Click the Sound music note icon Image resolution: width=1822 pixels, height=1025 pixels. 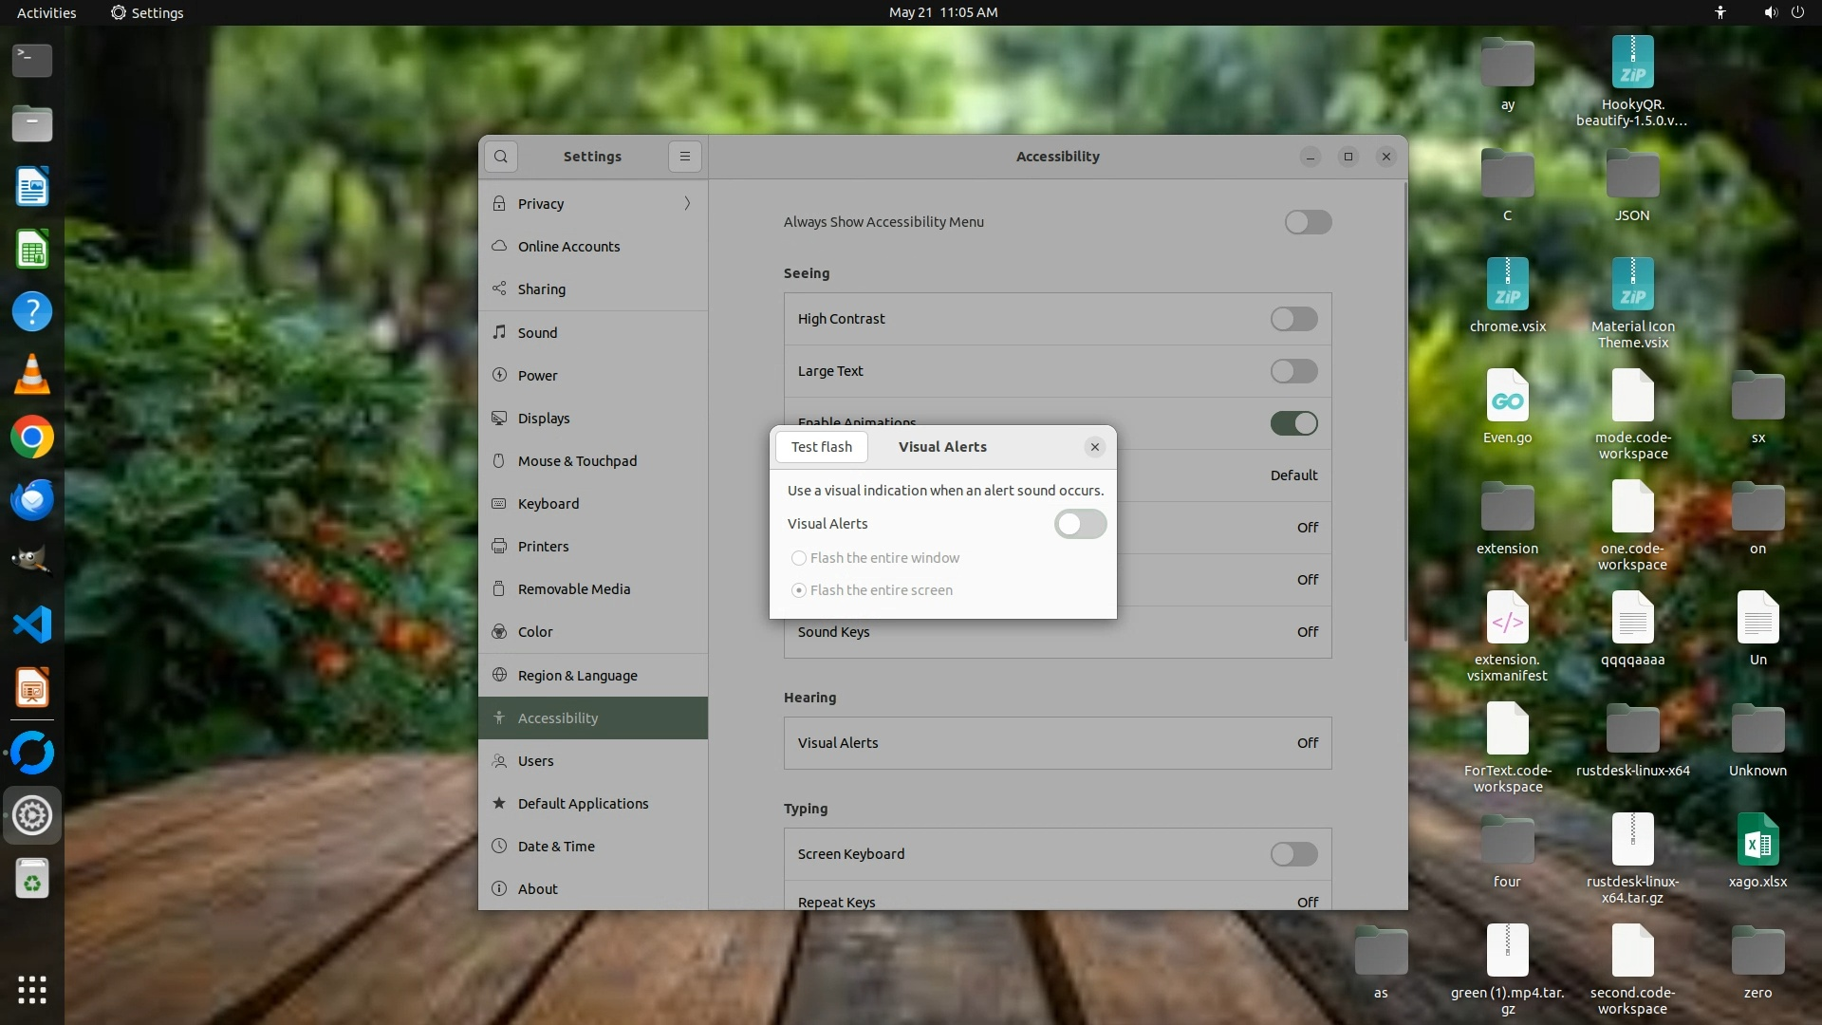pos(499,332)
